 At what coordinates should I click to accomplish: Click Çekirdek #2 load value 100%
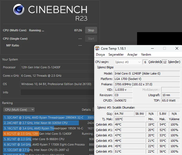coord(174,135)
